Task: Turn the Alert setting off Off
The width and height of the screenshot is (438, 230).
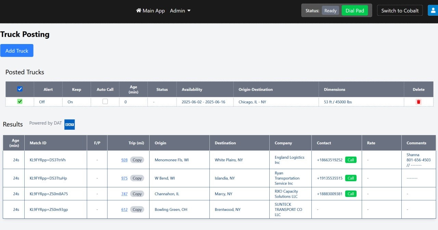Action: point(42,102)
